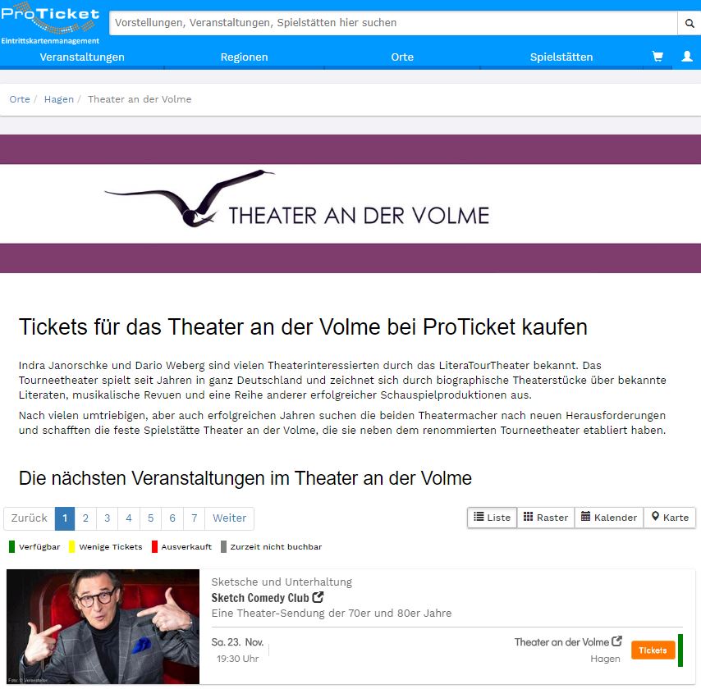Open the Regionen menu

point(244,57)
